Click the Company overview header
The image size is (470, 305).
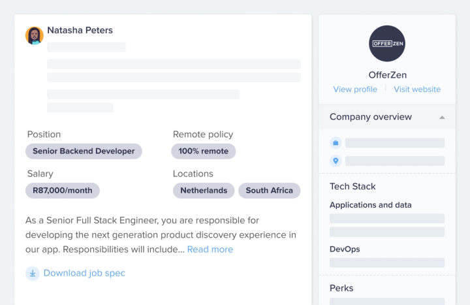371,117
